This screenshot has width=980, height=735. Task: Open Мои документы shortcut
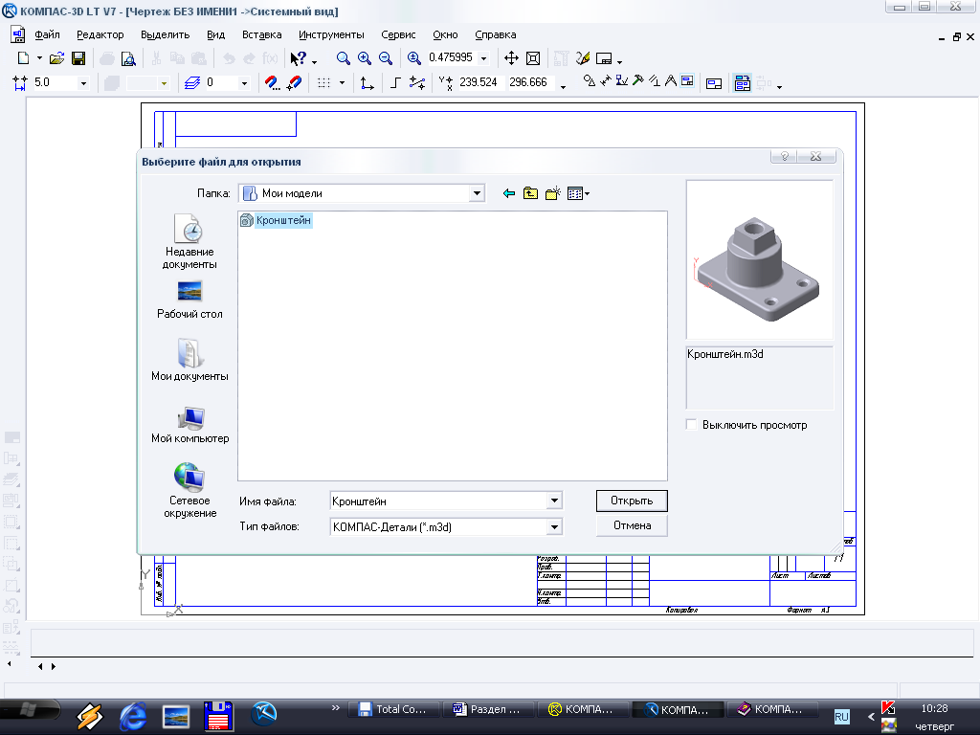coord(189,360)
